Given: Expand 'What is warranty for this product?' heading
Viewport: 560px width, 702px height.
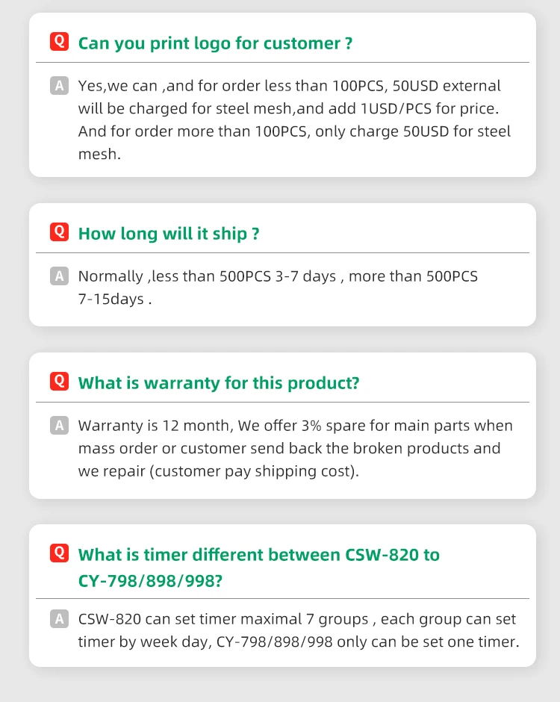Looking at the screenshot, I should (x=219, y=383).
